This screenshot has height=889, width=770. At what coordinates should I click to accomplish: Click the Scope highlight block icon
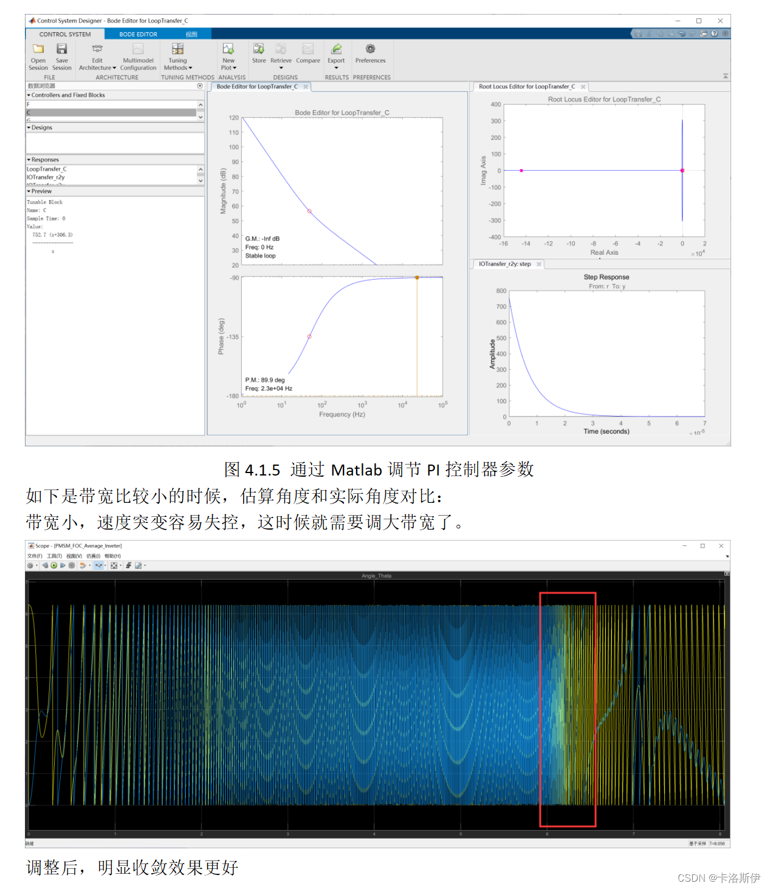pos(83,566)
